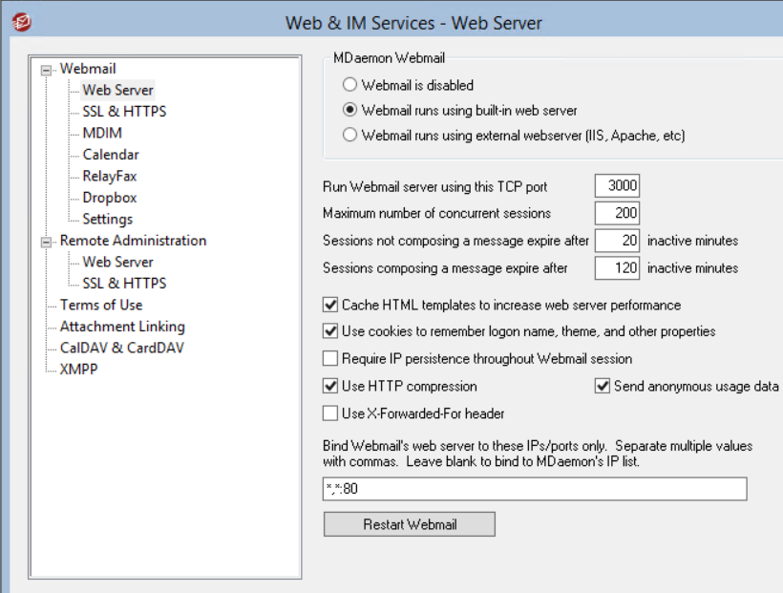Viewport: 783px width, 593px height.
Task: Enable Use X-Forwarded-For header
Action: 330,413
